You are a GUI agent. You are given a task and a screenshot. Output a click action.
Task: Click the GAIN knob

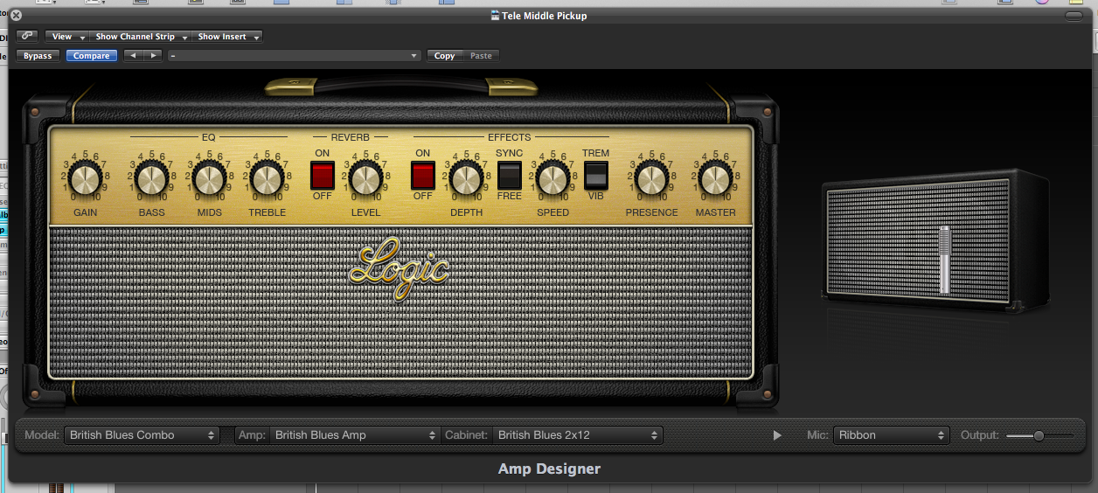click(x=85, y=178)
